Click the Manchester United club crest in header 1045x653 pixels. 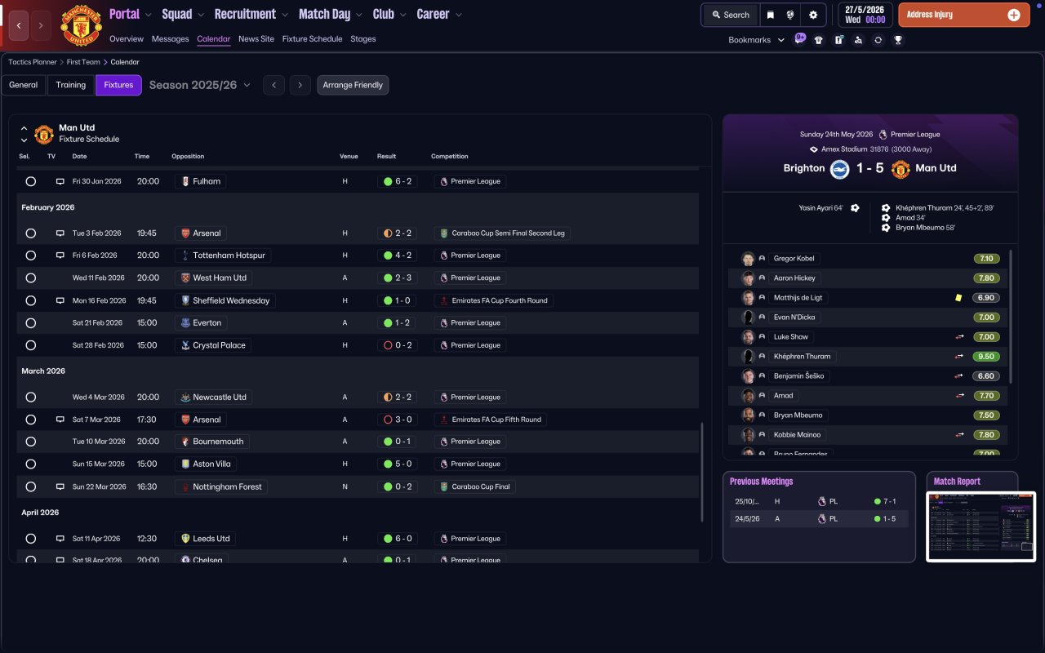click(x=81, y=25)
